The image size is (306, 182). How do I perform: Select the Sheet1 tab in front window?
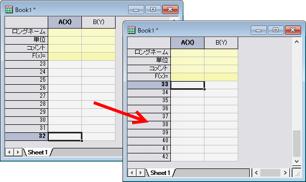[x=160, y=172]
